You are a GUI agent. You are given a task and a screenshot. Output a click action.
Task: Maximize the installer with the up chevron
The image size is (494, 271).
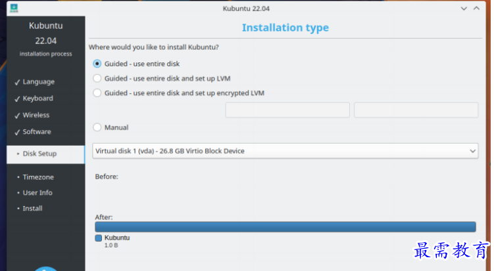476,8
